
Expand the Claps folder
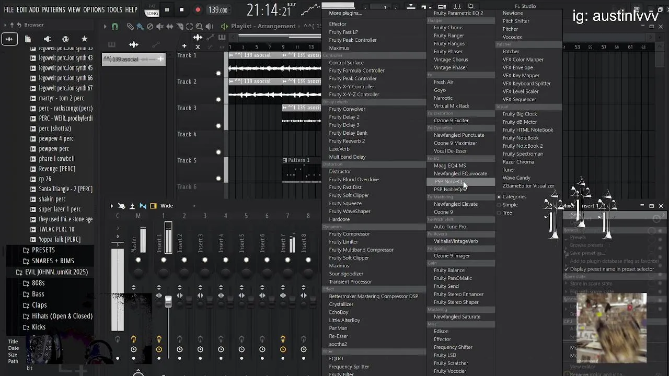[34, 305]
